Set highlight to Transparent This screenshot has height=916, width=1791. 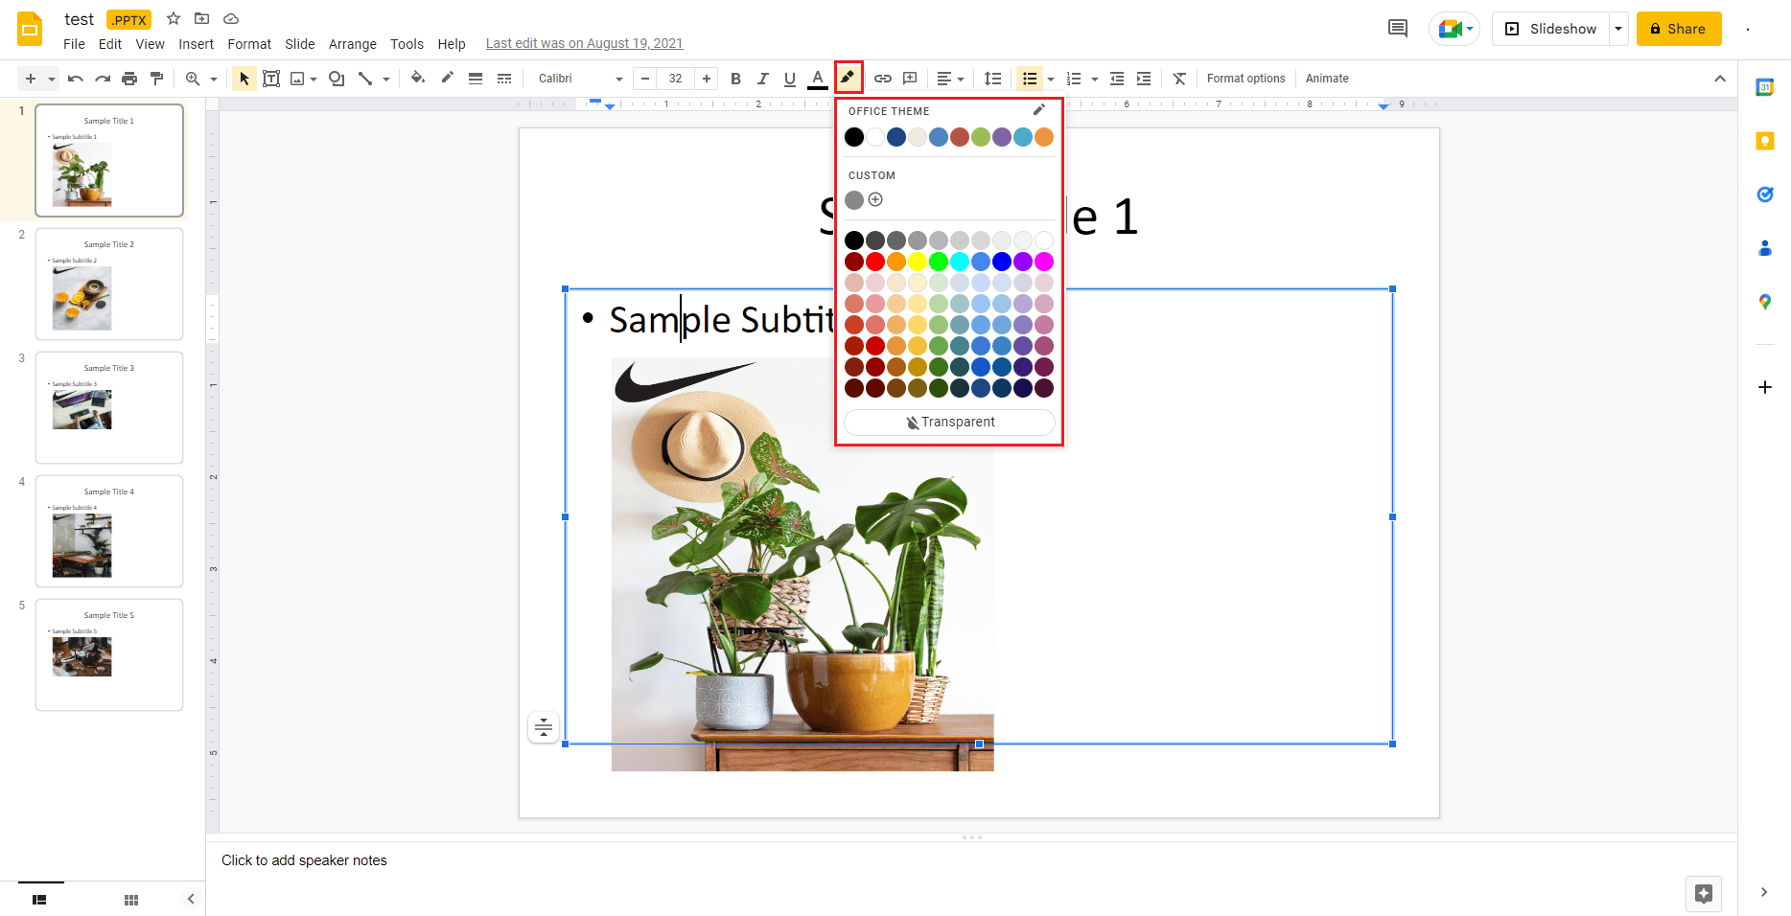click(x=949, y=422)
